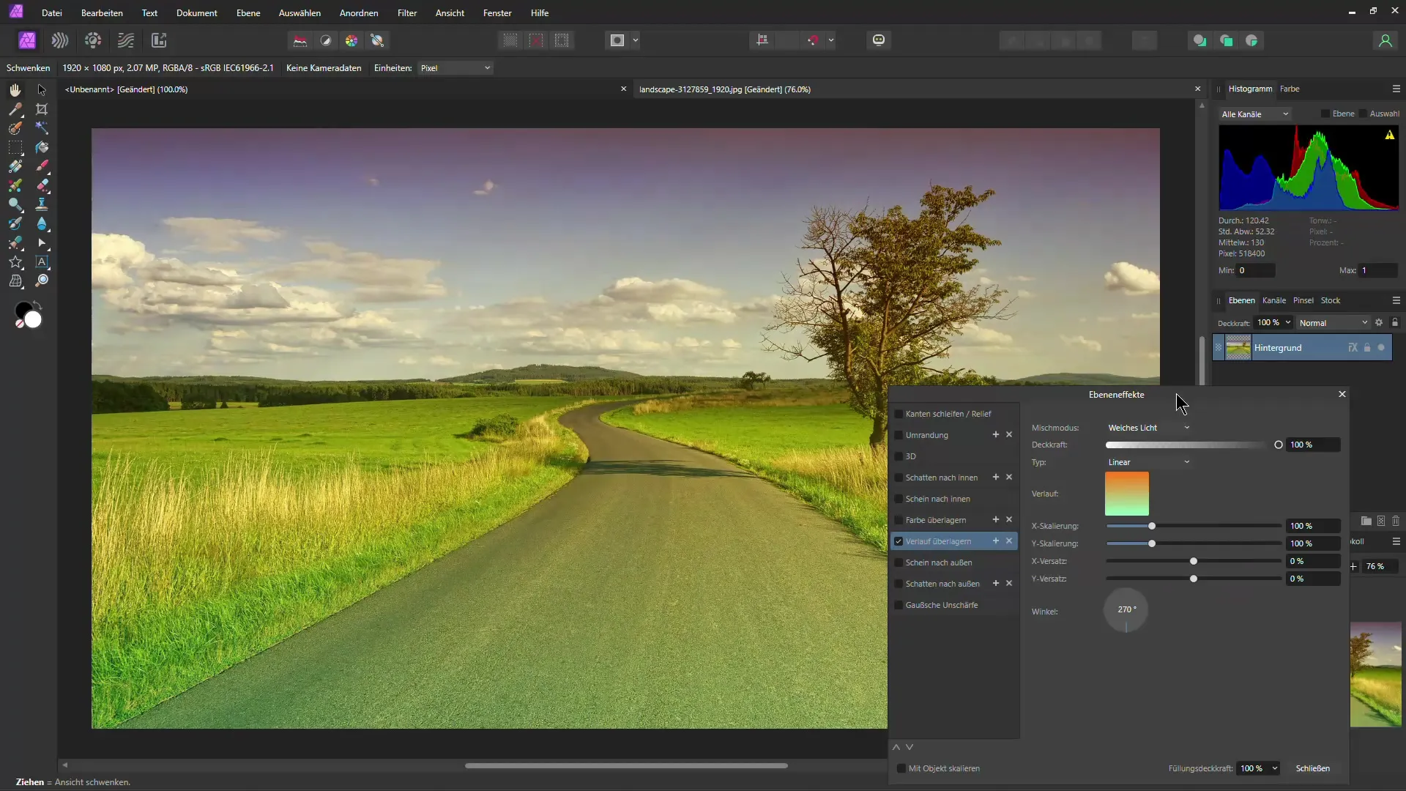
Task: Select the Zoom magnifier tool
Action: (42, 281)
